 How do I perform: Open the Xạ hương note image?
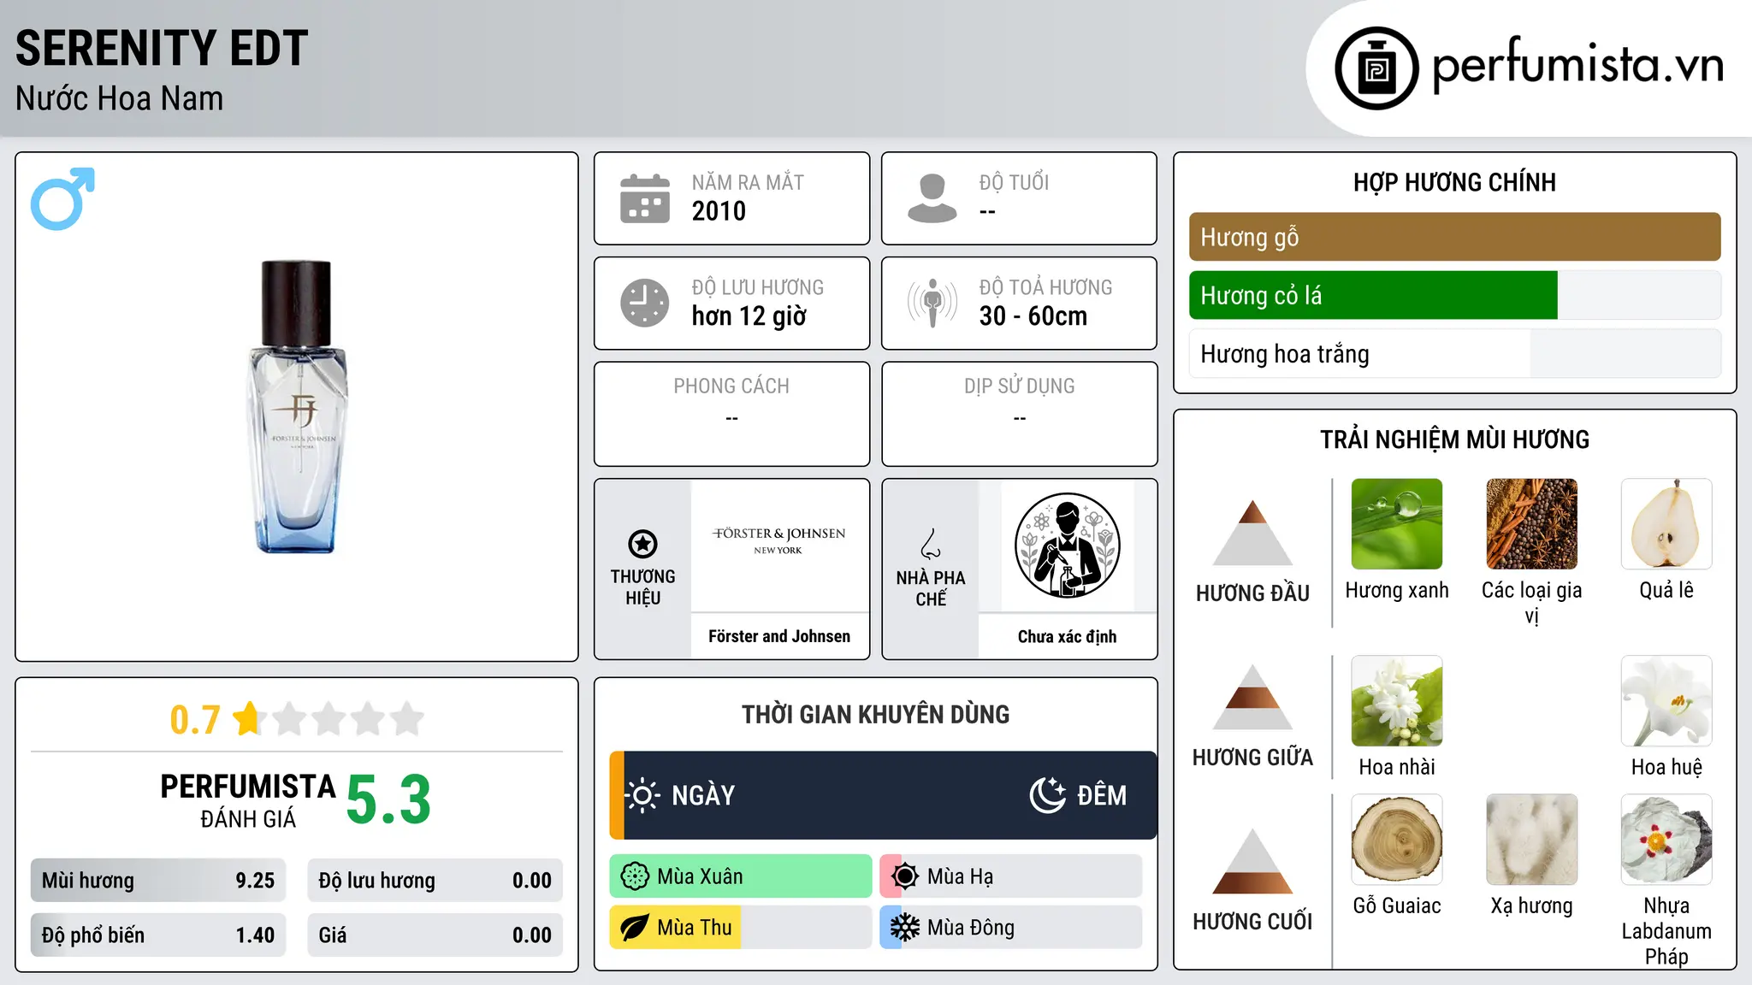[1531, 840]
